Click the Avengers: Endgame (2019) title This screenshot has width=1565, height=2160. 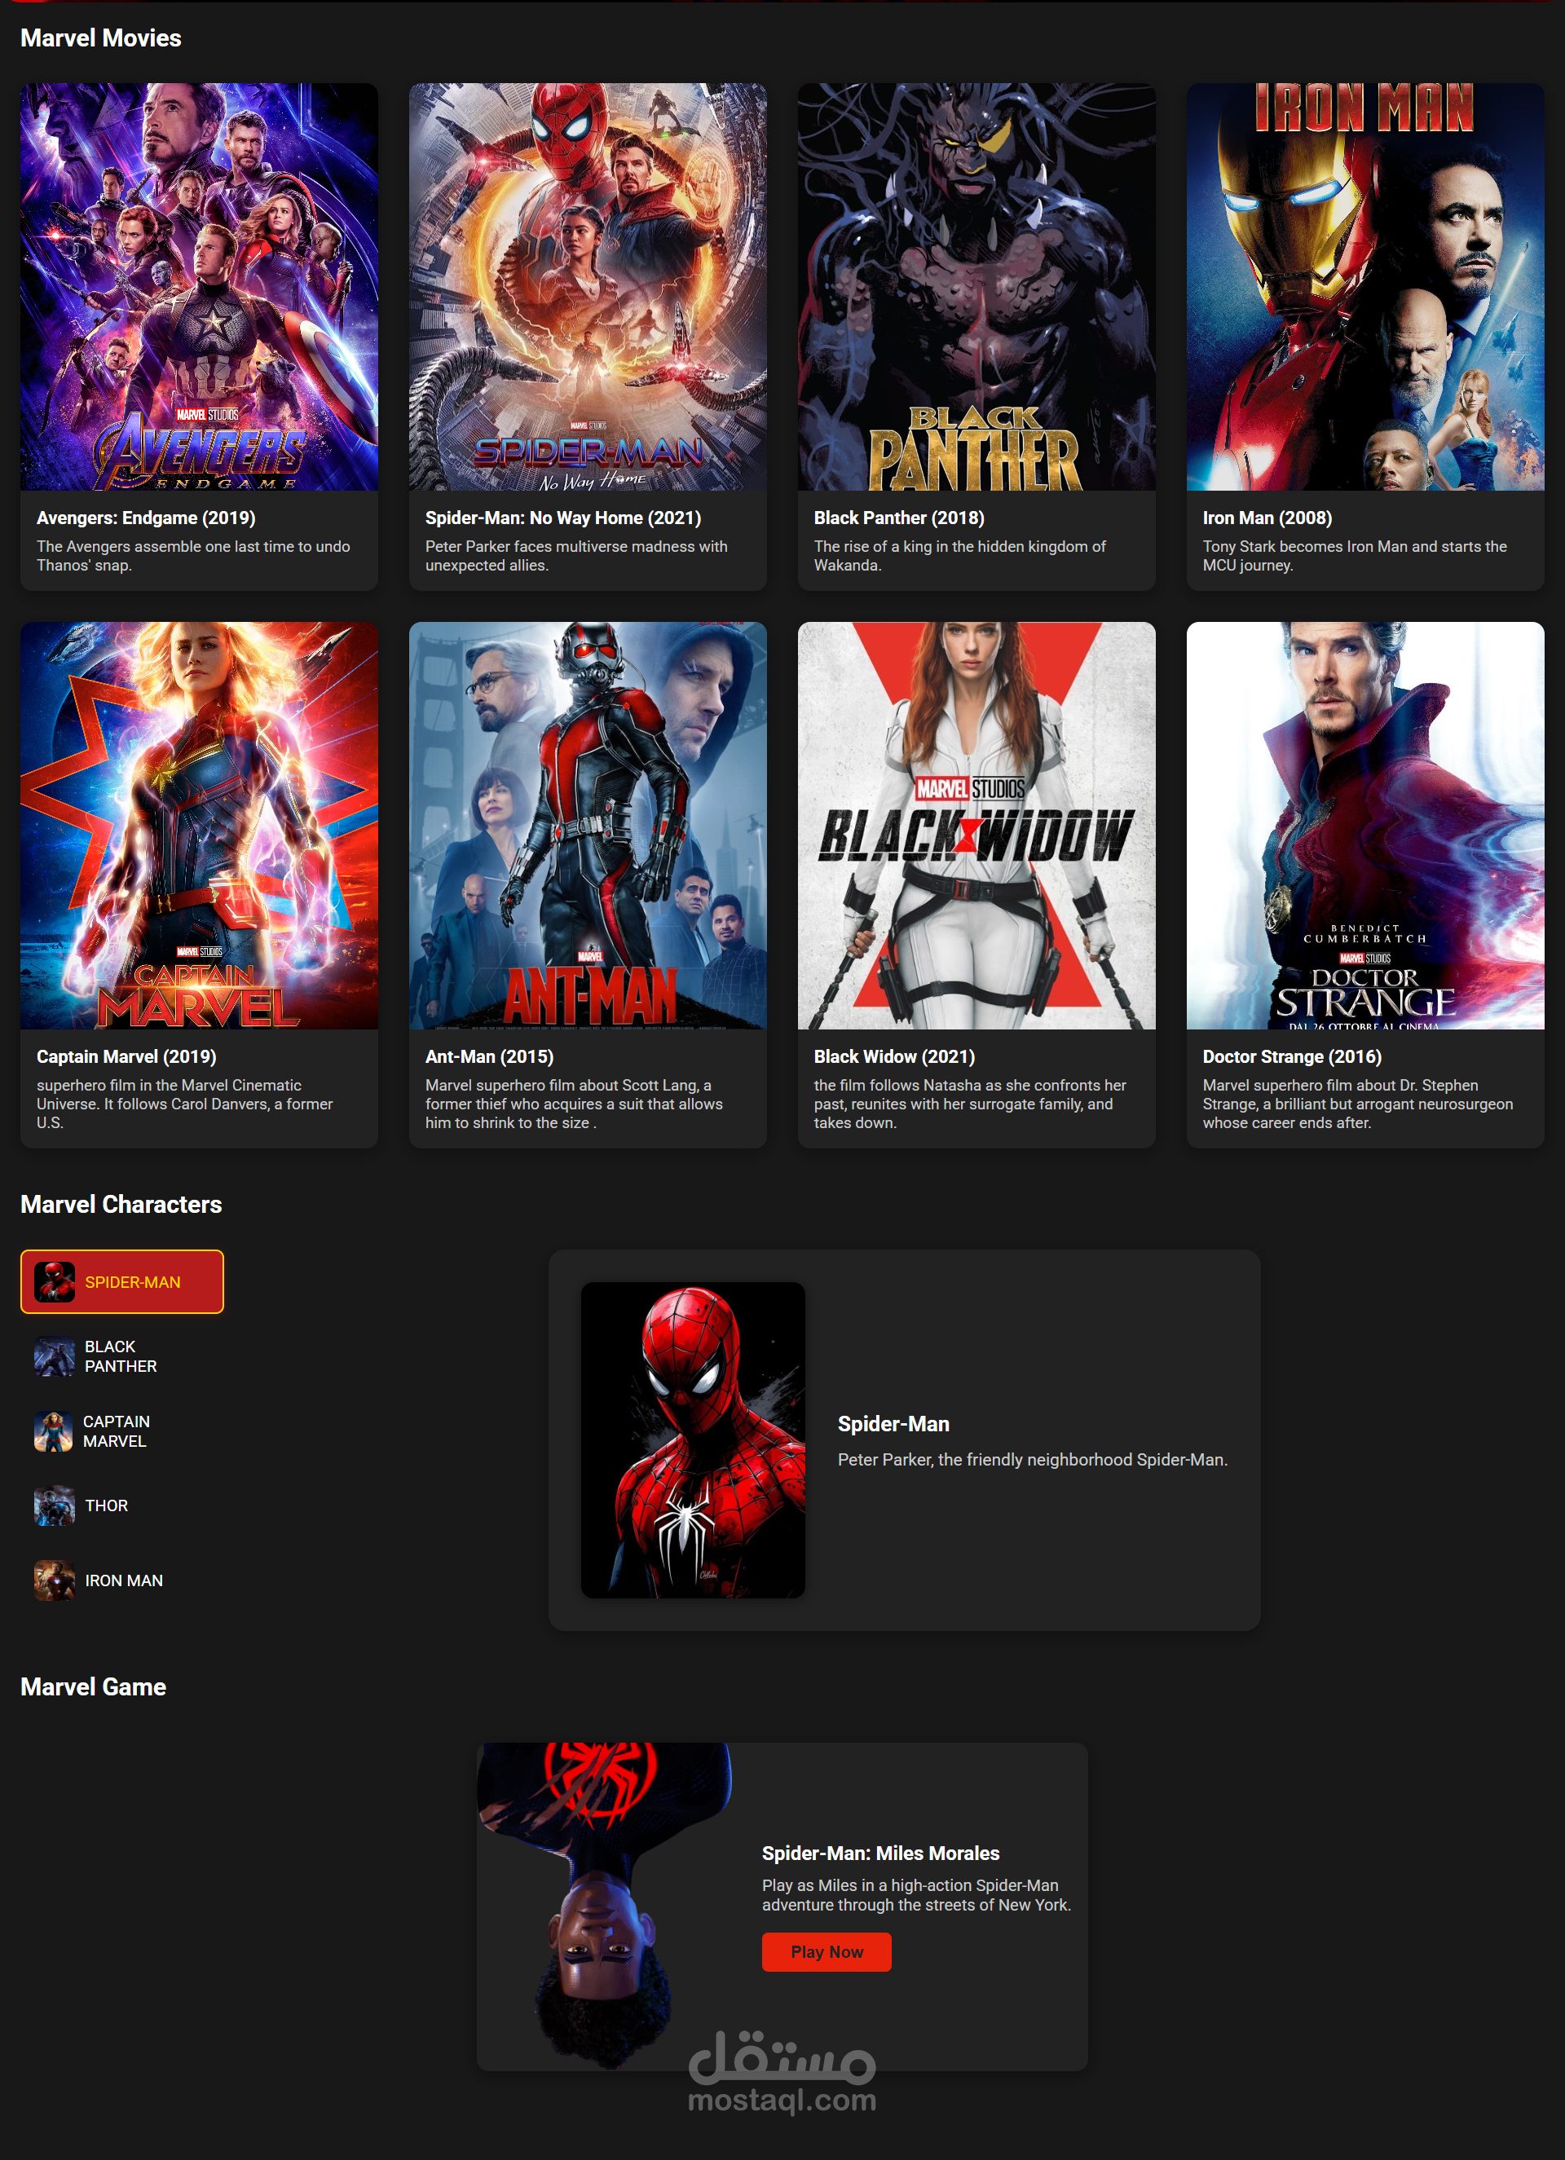[146, 518]
